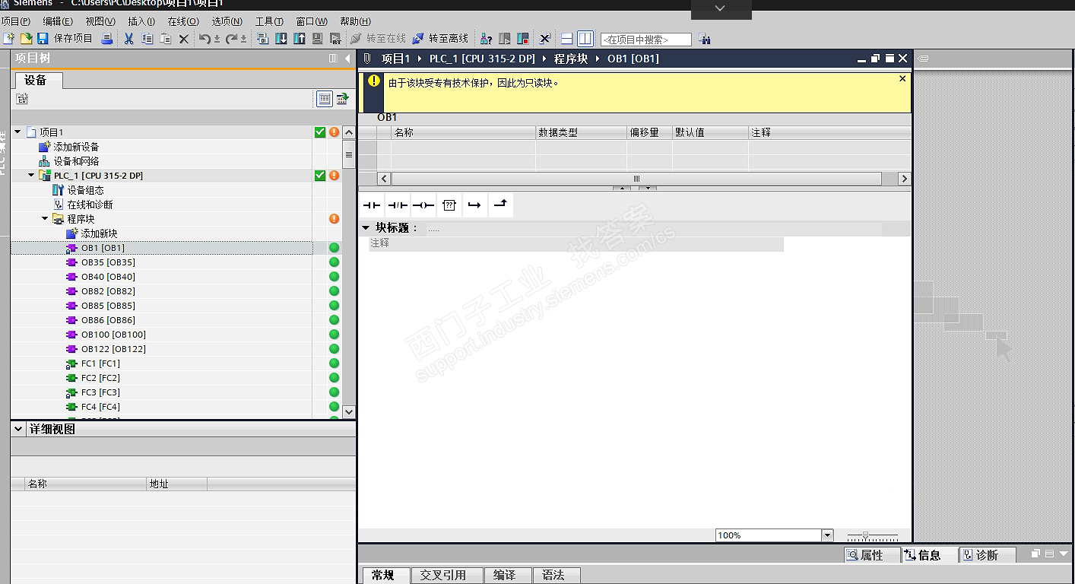This screenshot has width=1075, height=584.
Task: Open the 属性 inspector tab
Action: pyautogui.click(x=872, y=555)
